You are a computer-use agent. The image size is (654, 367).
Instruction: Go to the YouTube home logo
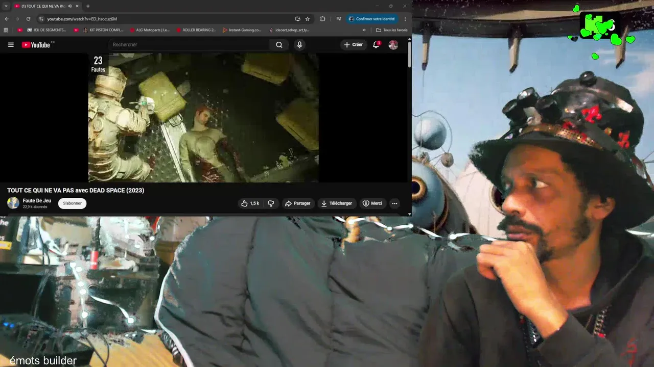pyautogui.click(x=36, y=45)
